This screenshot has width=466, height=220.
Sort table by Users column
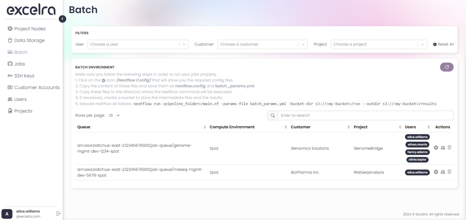pos(429,127)
